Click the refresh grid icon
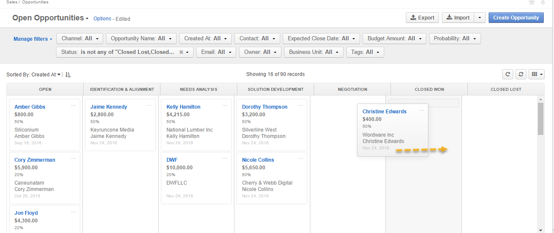554x233 pixels. pyautogui.click(x=507, y=74)
